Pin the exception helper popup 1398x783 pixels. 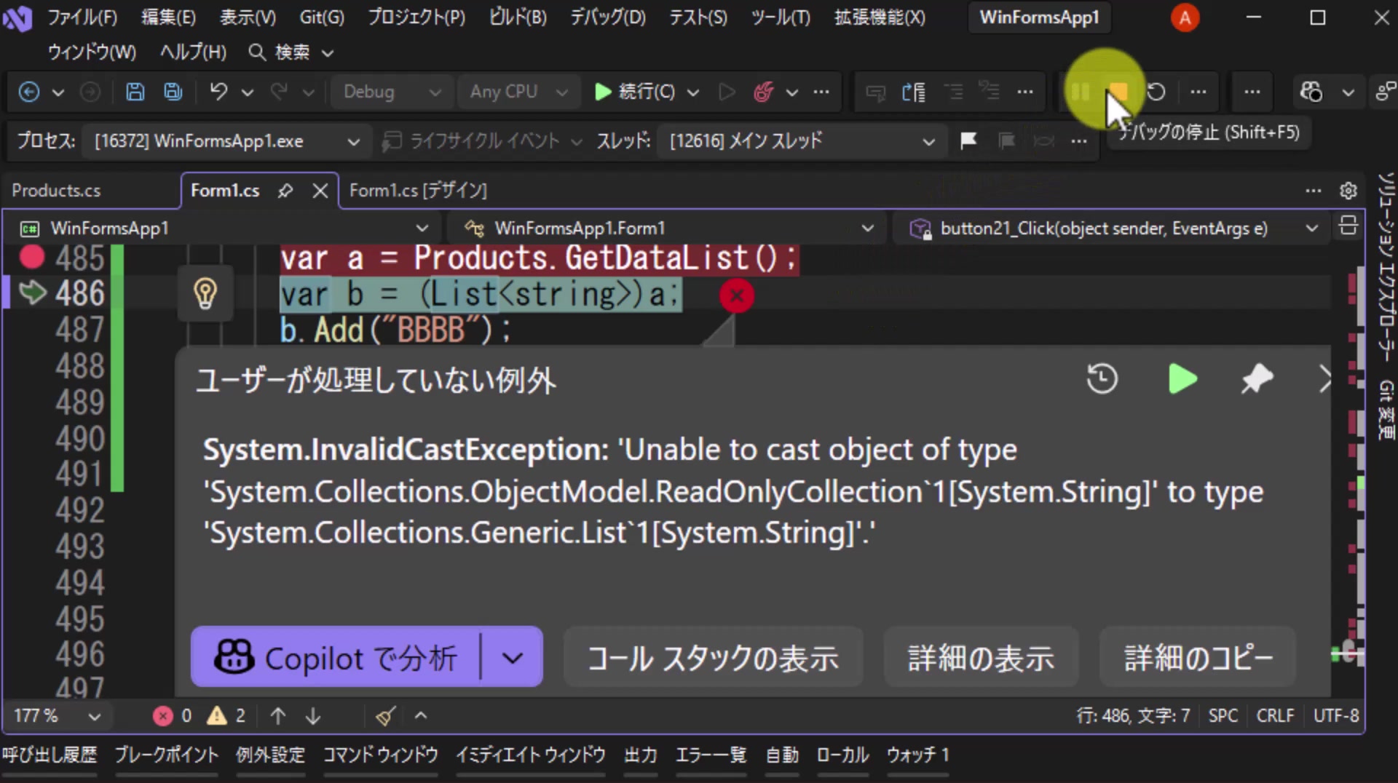[x=1257, y=379]
